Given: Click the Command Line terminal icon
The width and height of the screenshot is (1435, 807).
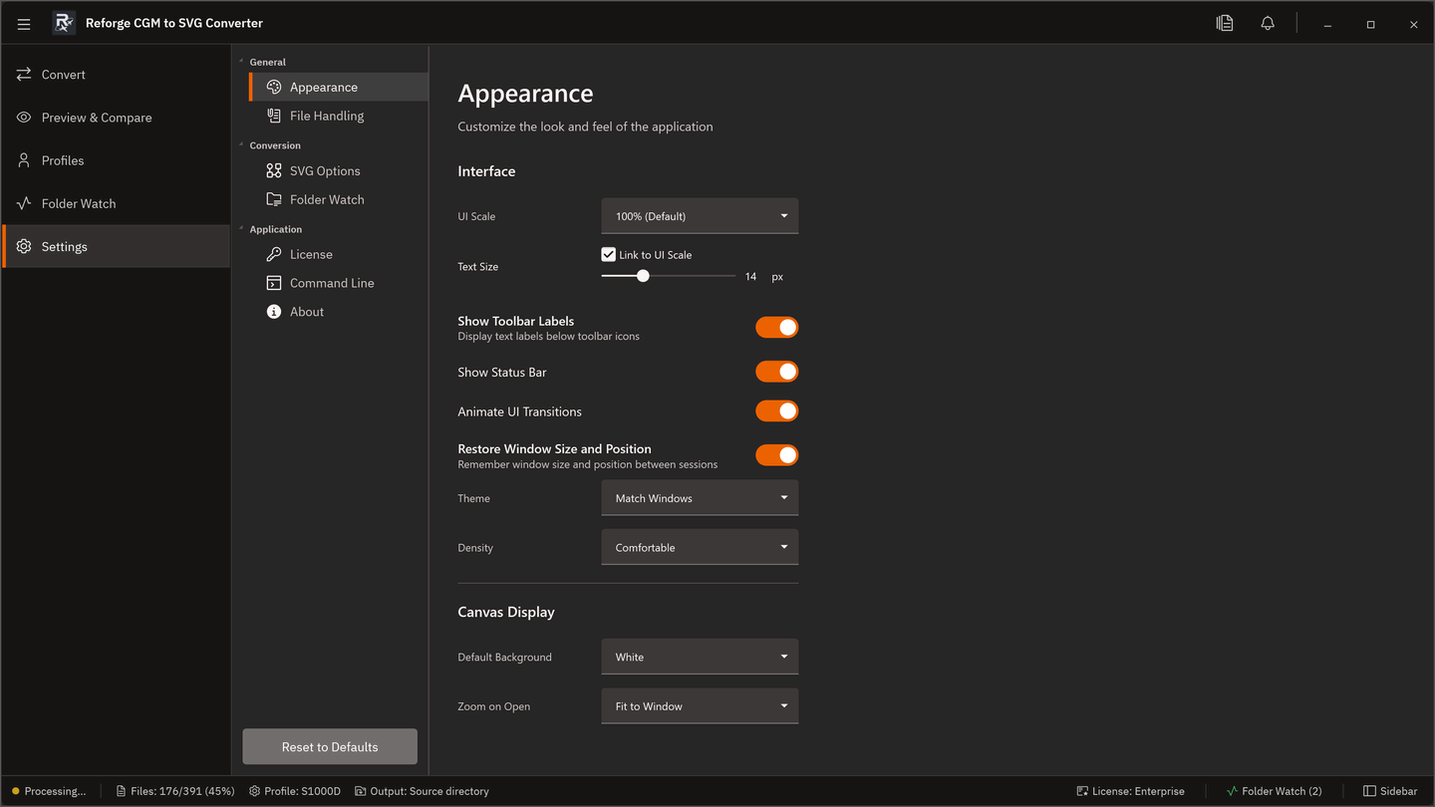Looking at the screenshot, I should point(274,283).
